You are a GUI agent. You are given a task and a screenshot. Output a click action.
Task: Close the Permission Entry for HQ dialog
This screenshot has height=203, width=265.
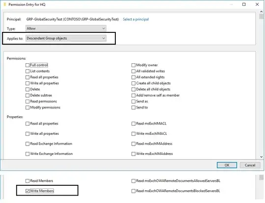click(257, 4)
